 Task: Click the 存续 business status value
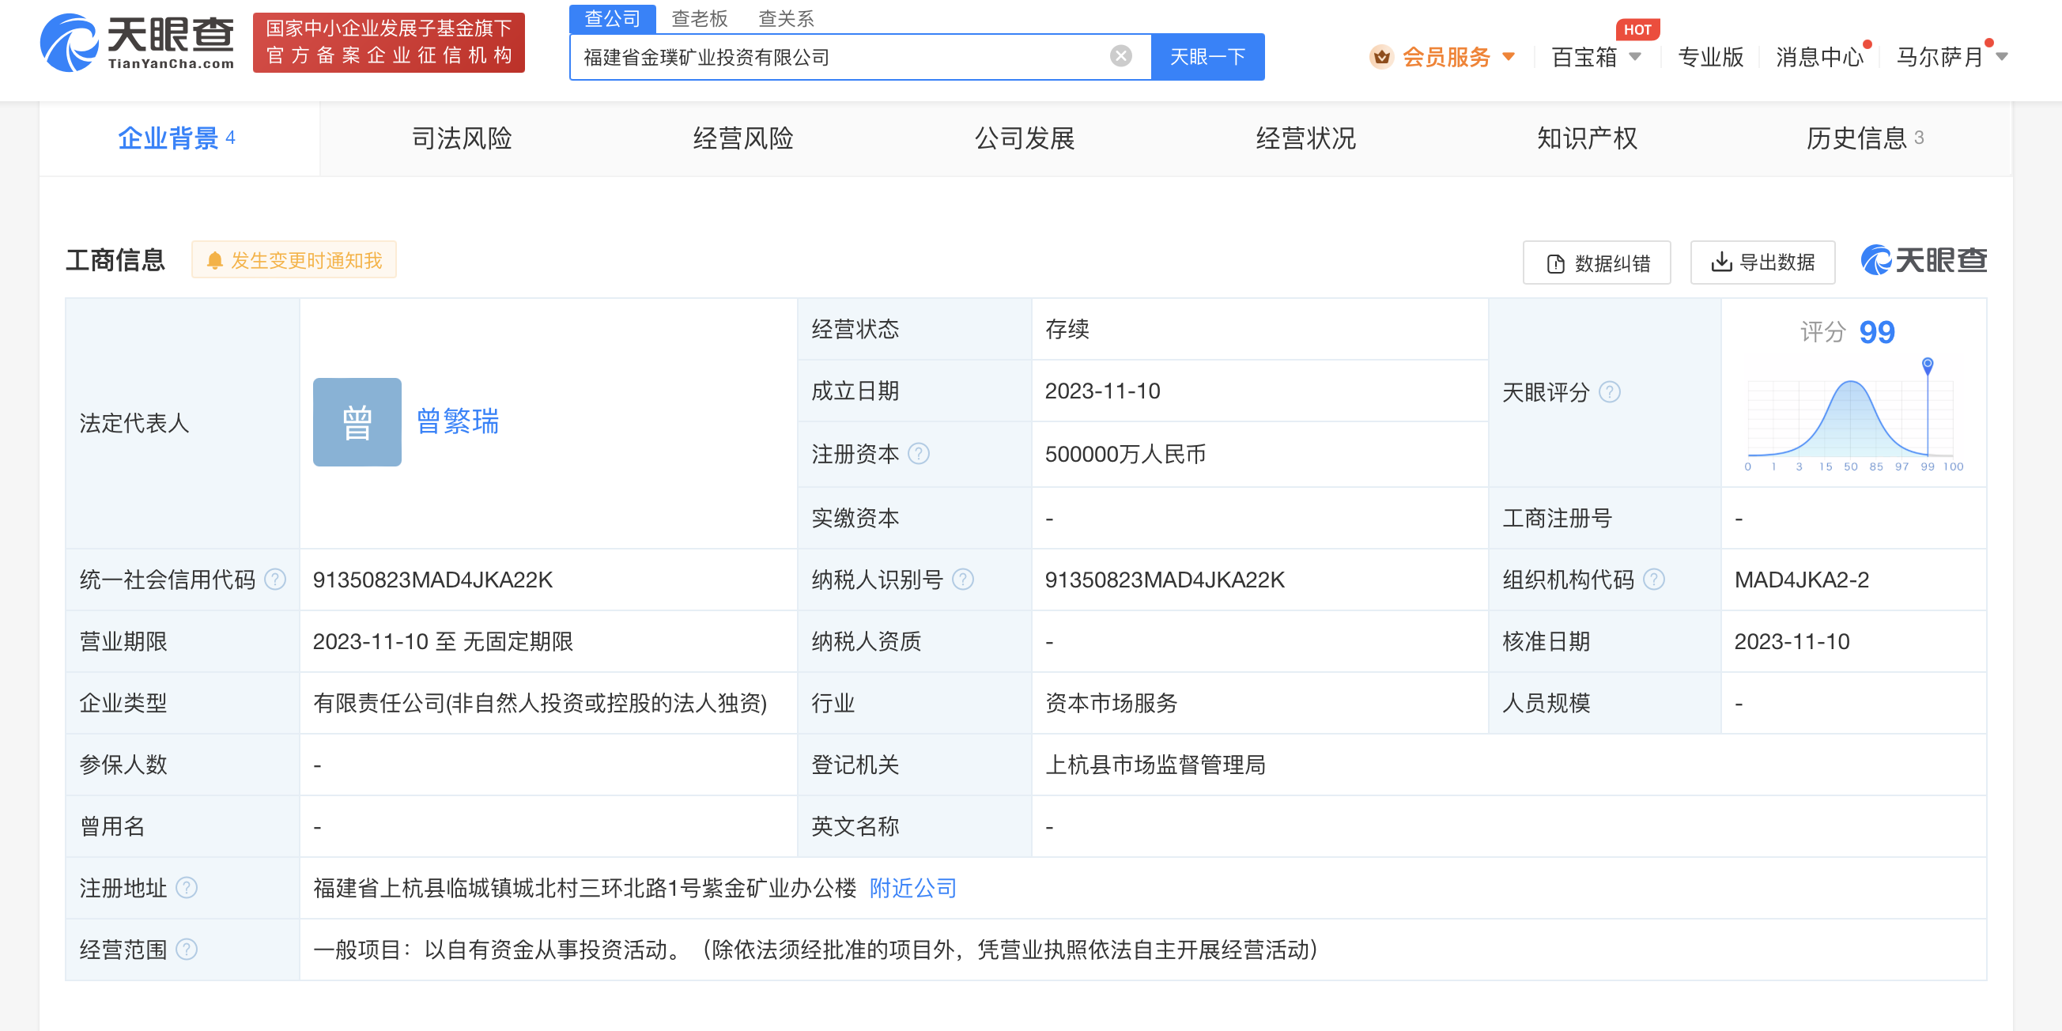click(x=1067, y=329)
